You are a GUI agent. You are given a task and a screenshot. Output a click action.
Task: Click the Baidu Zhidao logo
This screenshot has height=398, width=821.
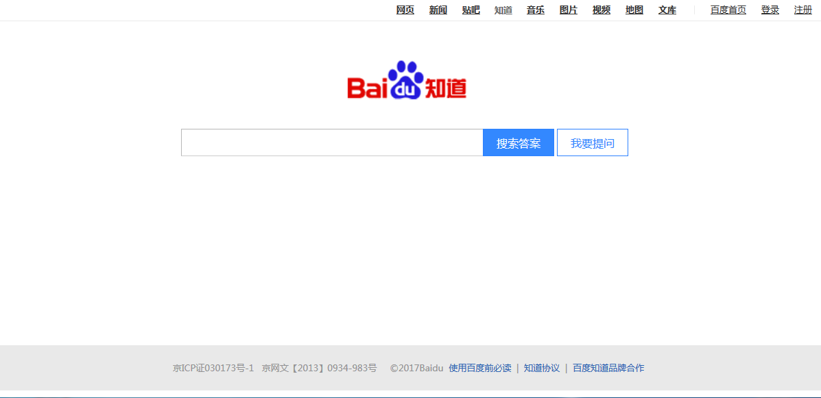pyautogui.click(x=407, y=80)
